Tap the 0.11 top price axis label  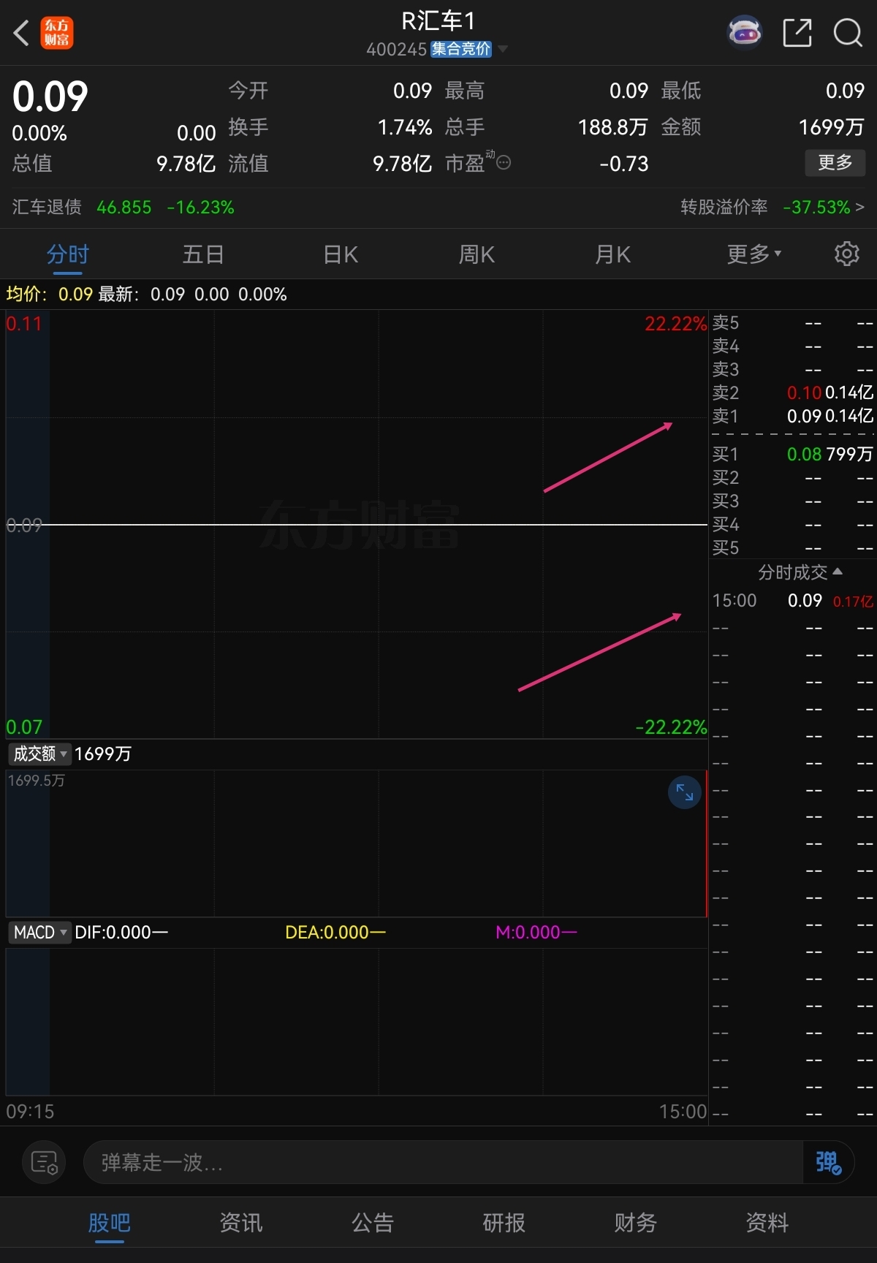click(24, 323)
